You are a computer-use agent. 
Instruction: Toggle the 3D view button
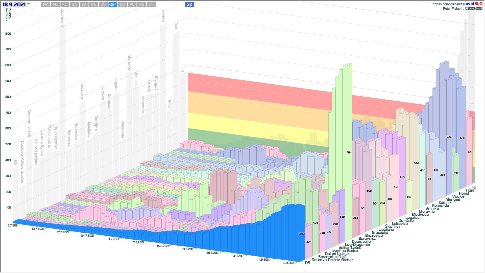(189, 5)
